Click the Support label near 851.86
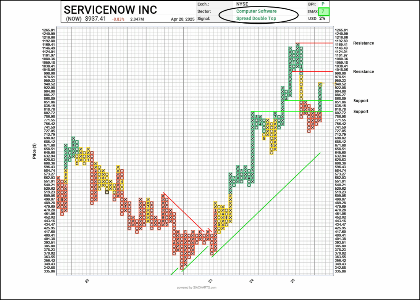 coord(361,101)
